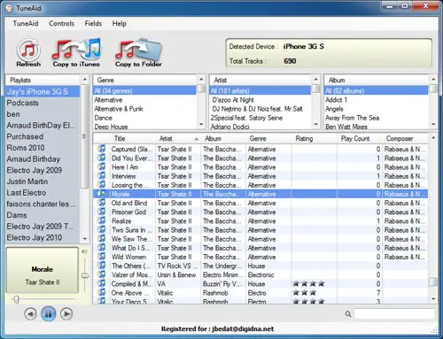Image resolution: width=443 pixels, height=339 pixels.
Task: Select the Dance genre
Action: pyautogui.click(x=144, y=118)
